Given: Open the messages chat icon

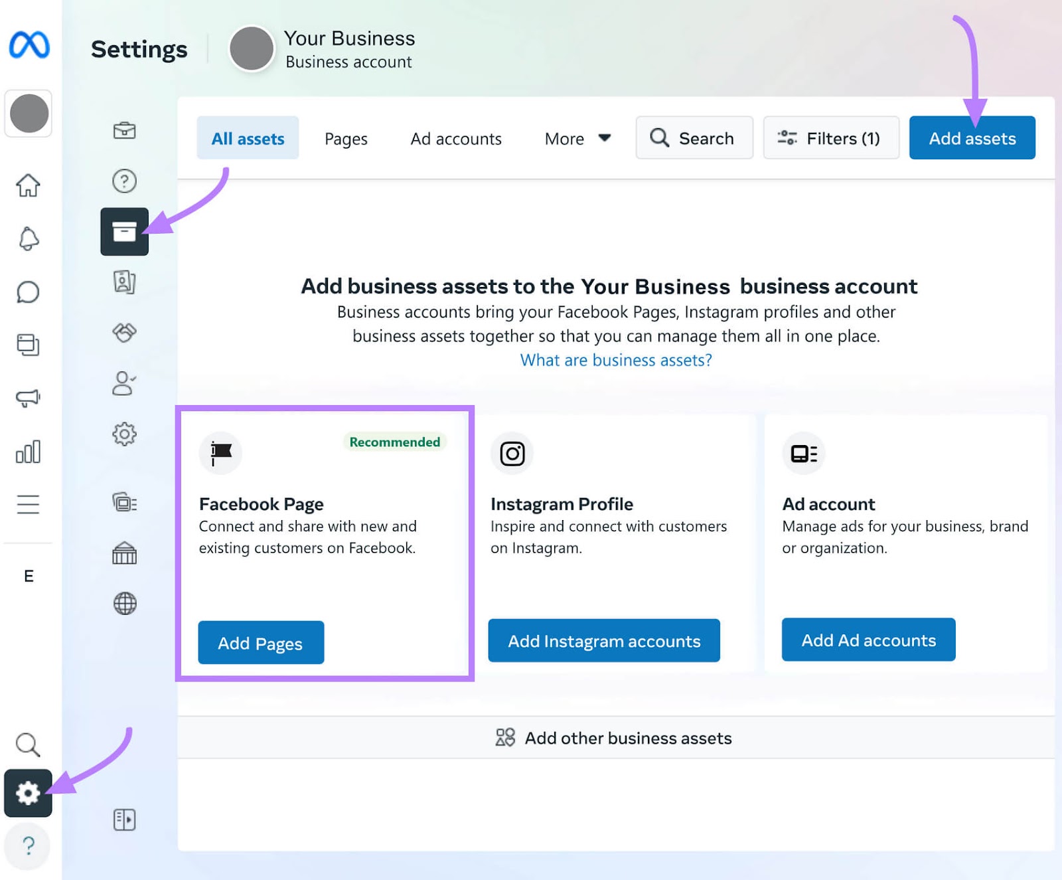Looking at the screenshot, I should (29, 293).
